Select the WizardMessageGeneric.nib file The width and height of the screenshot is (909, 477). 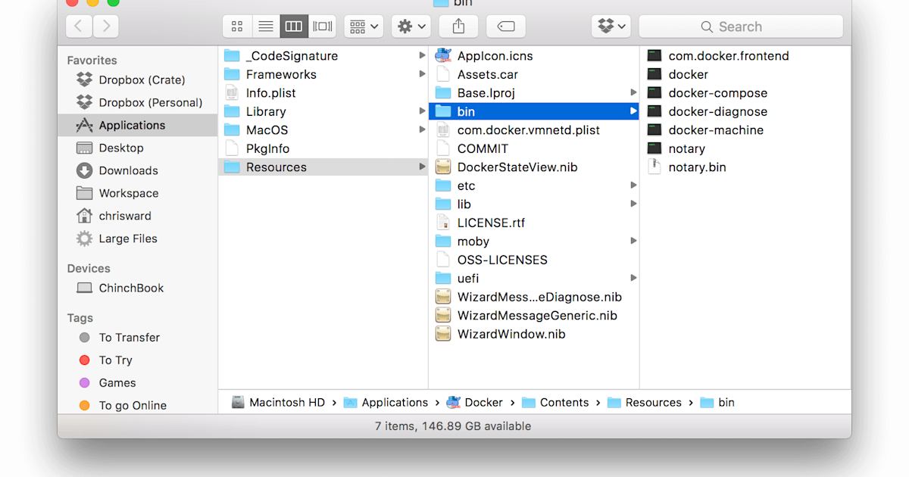coord(534,316)
